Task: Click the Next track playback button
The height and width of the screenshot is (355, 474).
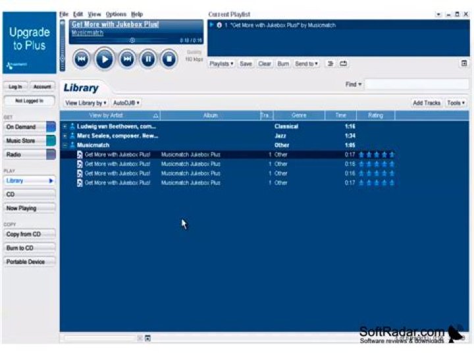Action: (x=127, y=59)
